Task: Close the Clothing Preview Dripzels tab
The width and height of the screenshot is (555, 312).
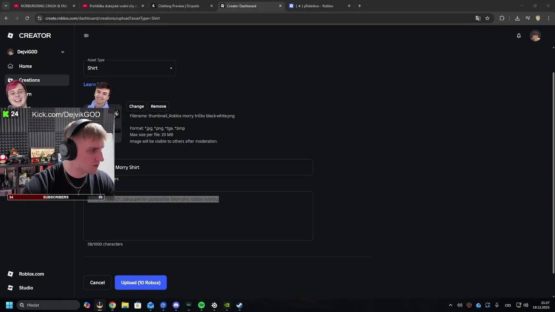Action: coord(212,6)
